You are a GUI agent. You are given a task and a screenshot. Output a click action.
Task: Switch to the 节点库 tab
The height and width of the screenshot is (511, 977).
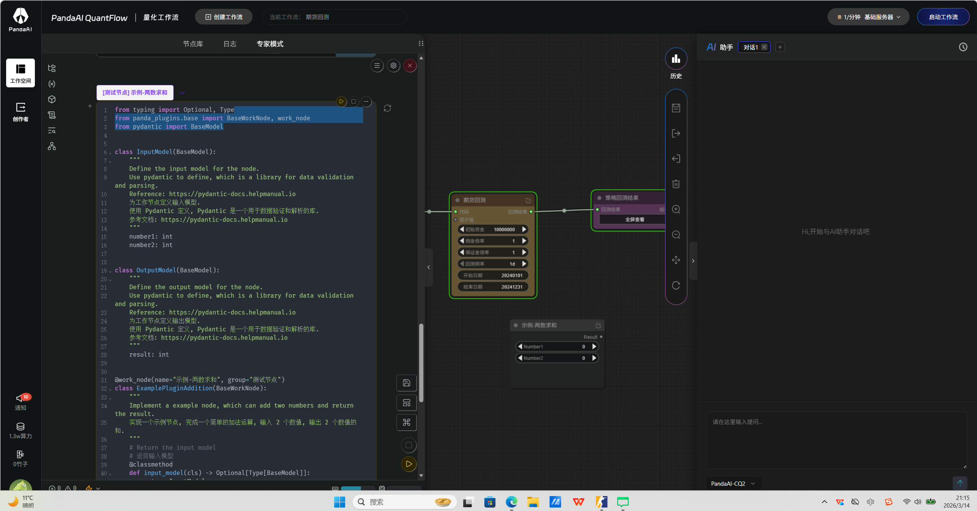pos(193,44)
